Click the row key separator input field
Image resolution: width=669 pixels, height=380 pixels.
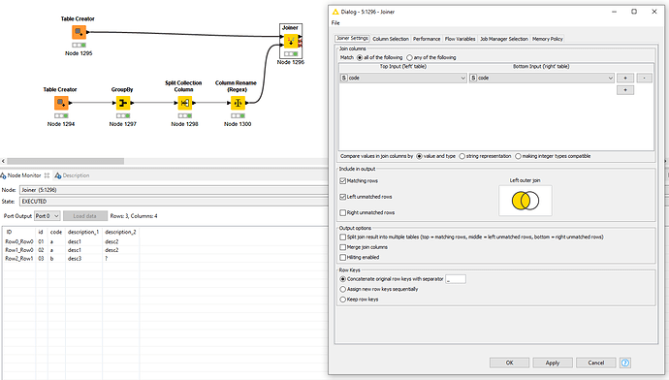pos(456,279)
